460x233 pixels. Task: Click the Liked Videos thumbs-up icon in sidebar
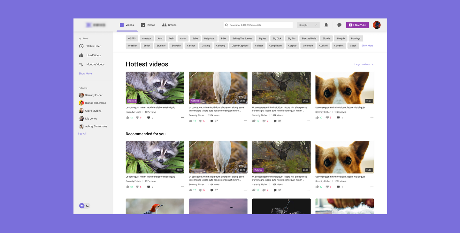(x=81, y=55)
